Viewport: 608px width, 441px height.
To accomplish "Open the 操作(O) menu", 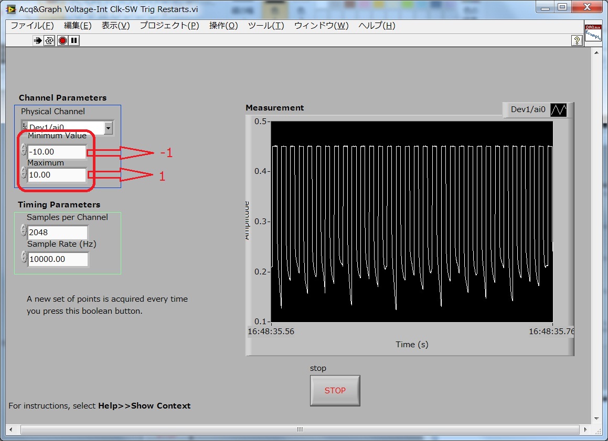I will 223,26.
